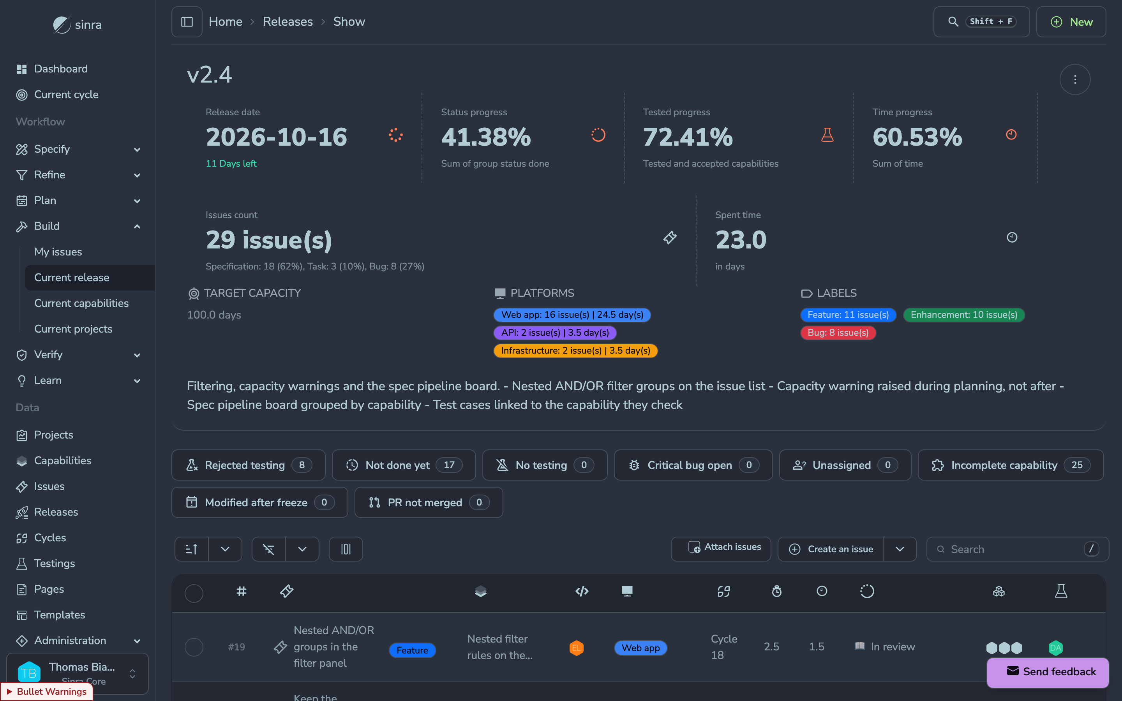The width and height of the screenshot is (1122, 701).
Task: Select issue #19 row checkbox
Action: coord(194,647)
